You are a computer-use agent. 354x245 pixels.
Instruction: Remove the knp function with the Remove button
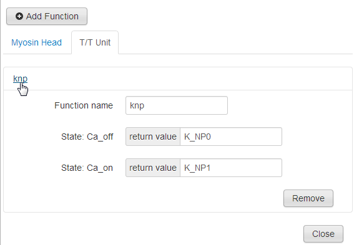[308, 198]
